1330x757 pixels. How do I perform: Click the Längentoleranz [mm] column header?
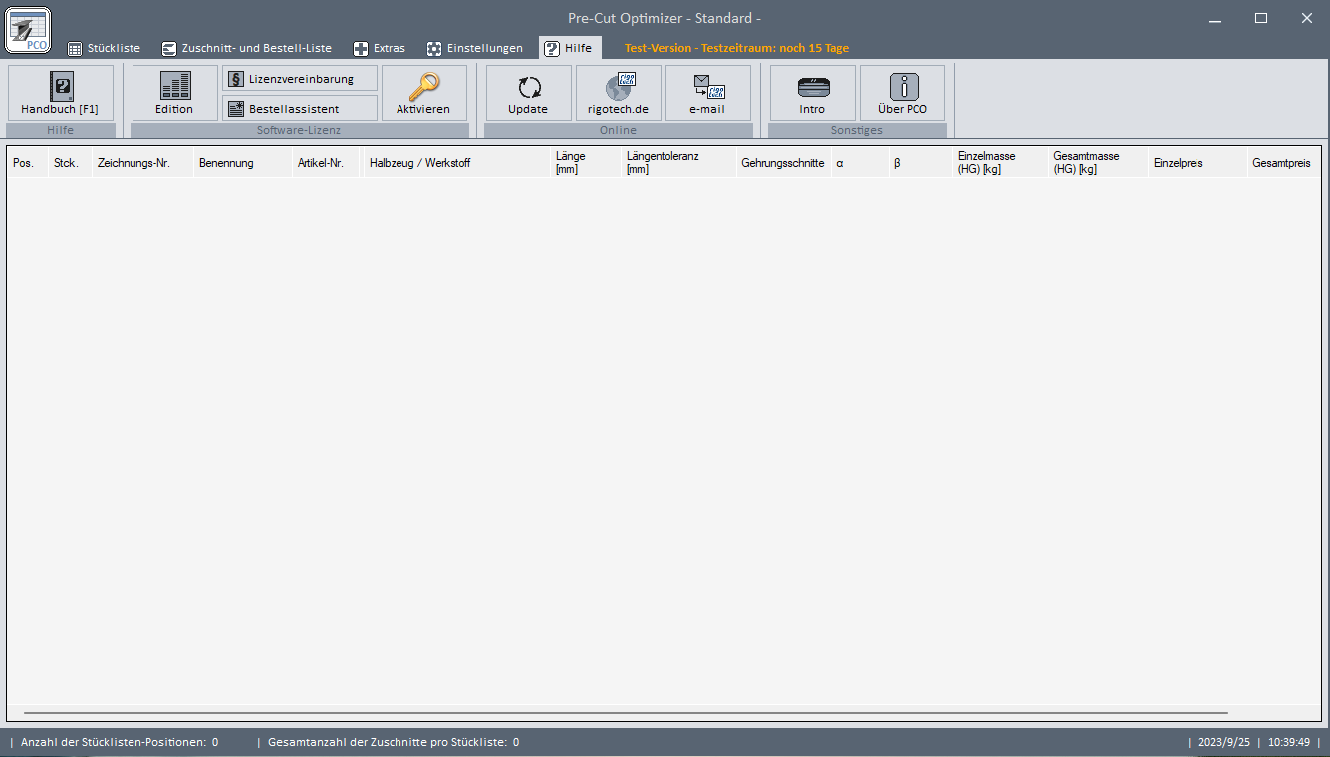[x=678, y=163]
